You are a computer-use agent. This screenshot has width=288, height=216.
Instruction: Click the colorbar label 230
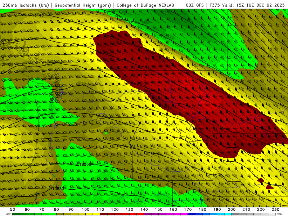click(x=275, y=210)
